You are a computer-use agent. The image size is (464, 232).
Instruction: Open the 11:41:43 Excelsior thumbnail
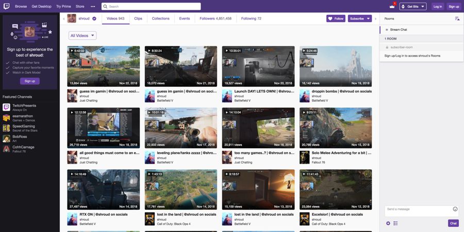336,189
